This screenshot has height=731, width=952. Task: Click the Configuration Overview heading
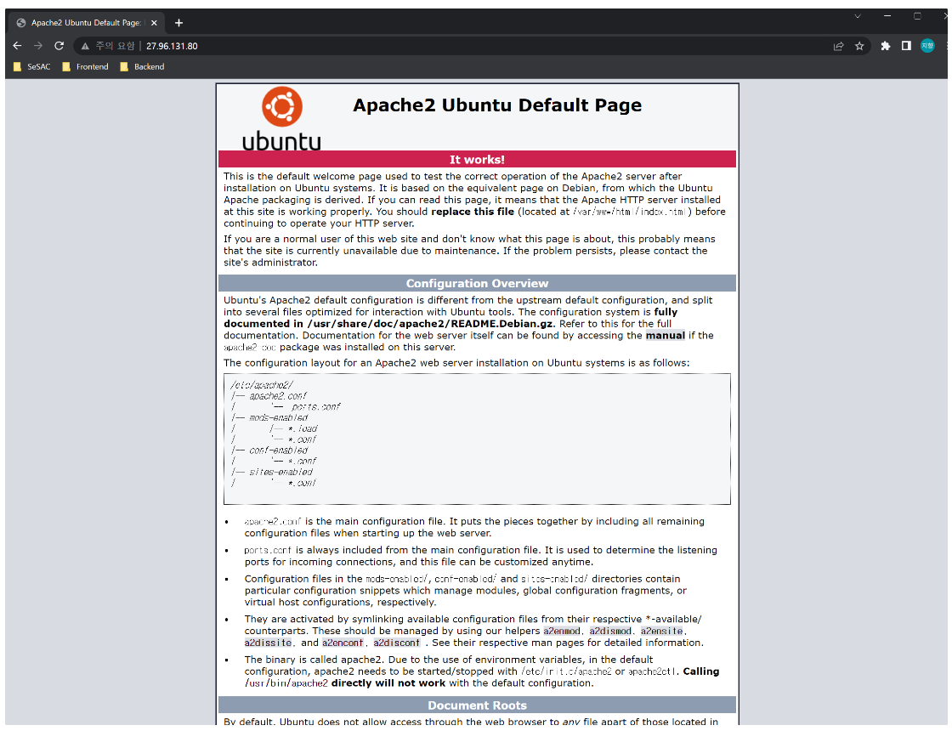pyautogui.click(x=477, y=284)
